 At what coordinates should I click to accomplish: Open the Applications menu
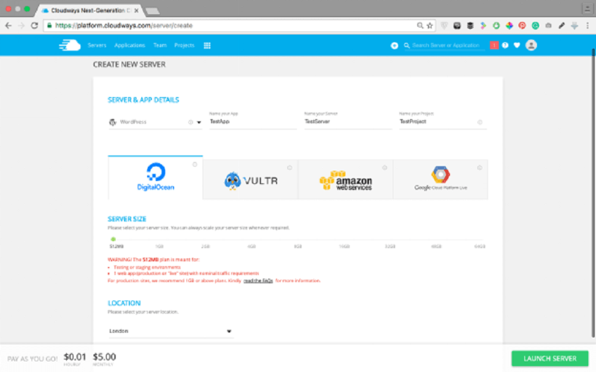point(129,45)
